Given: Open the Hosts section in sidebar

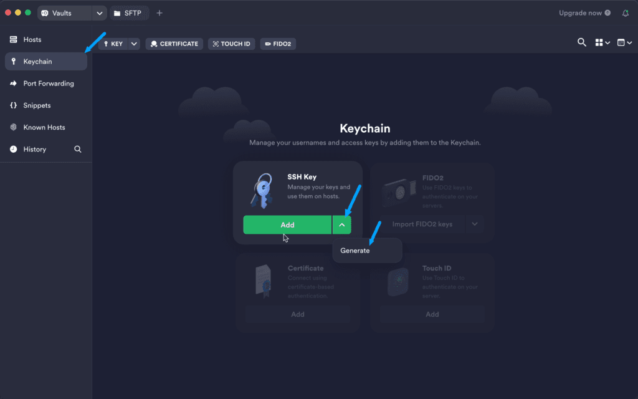Looking at the screenshot, I should (32, 40).
